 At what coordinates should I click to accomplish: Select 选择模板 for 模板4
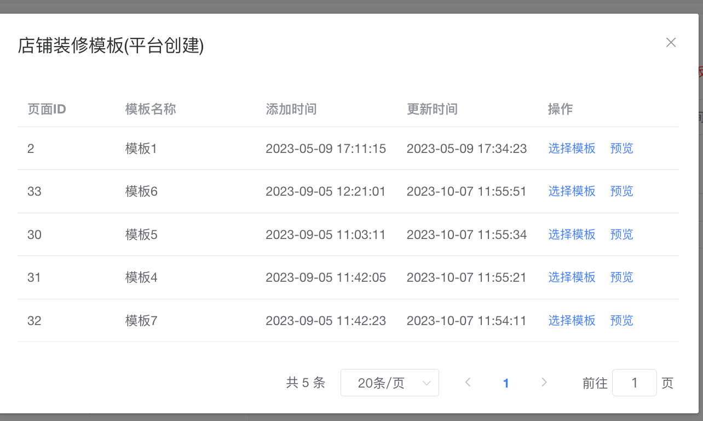click(x=572, y=277)
